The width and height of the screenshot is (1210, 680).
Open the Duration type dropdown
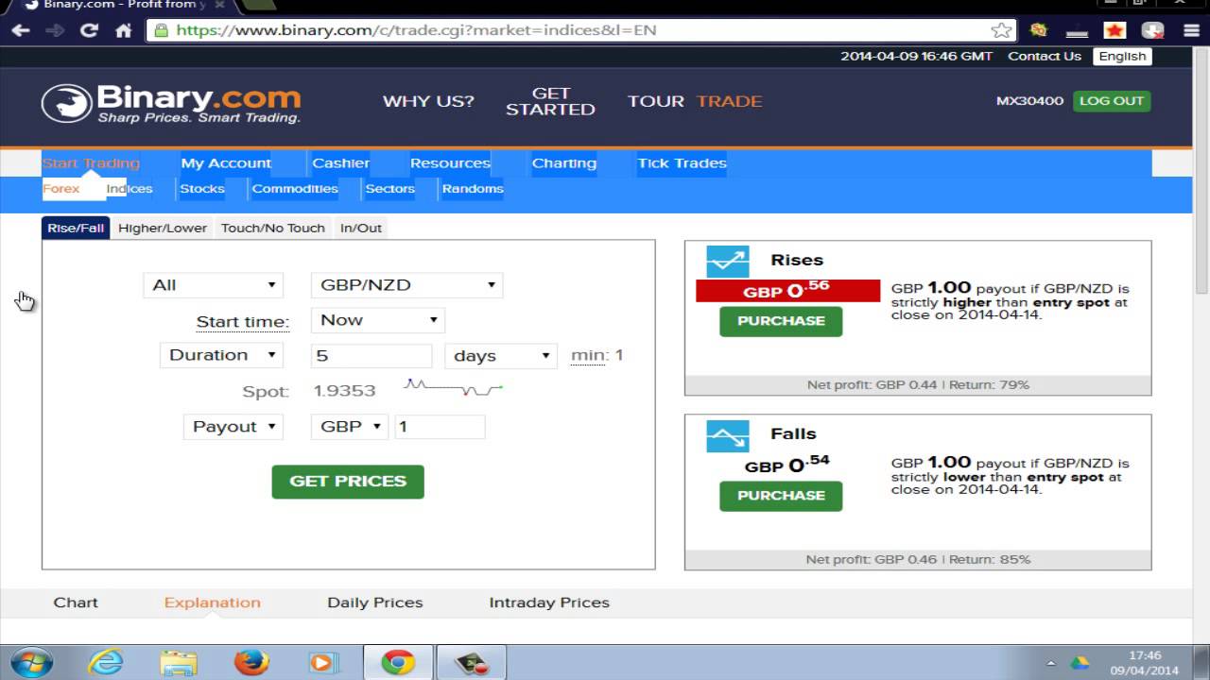[x=221, y=355]
